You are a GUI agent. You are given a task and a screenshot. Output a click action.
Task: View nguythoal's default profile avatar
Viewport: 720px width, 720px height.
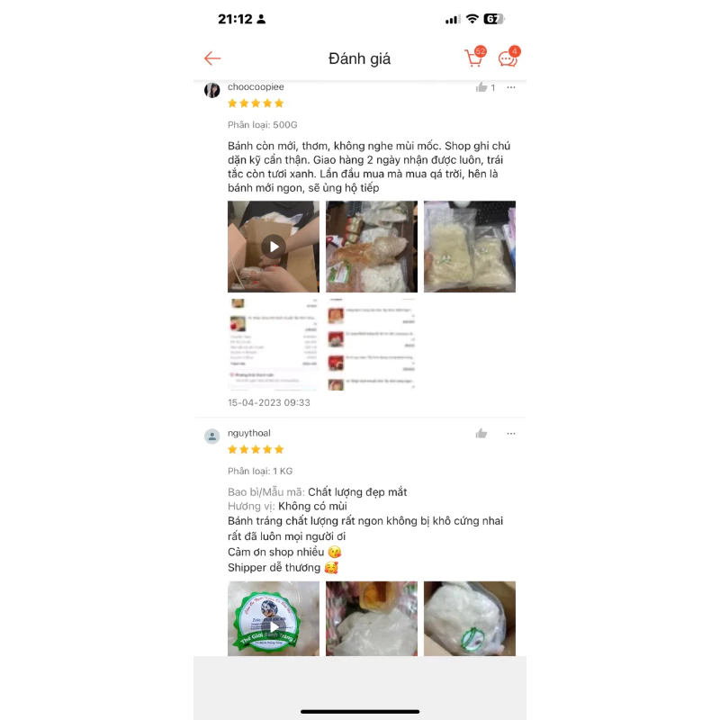pyautogui.click(x=211, y=436)
